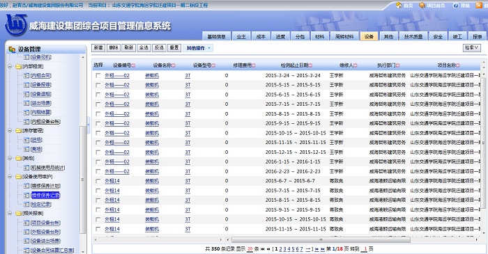Click the 删除 button
The image size is (488, 254).
pyautogui.click(x=113, y=48)
